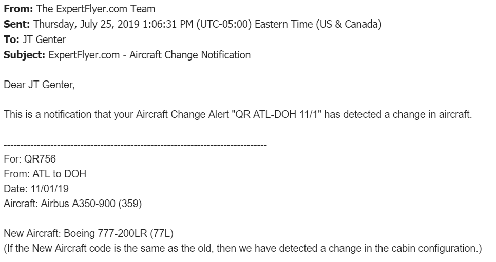Click the flight number line "For: QR756"
Image resolution: width=496 pixels, height=262 pixels.
pos(30,159)
